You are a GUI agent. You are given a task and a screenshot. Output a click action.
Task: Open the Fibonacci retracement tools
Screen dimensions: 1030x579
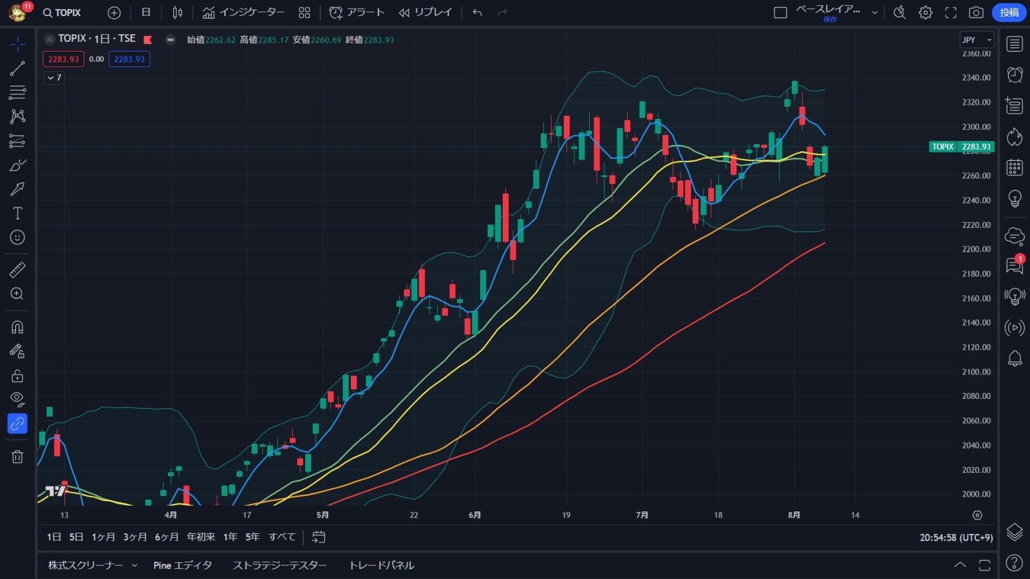point(17,92)
